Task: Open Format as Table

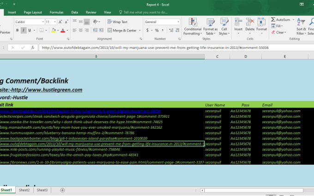Action: (210, 27)
